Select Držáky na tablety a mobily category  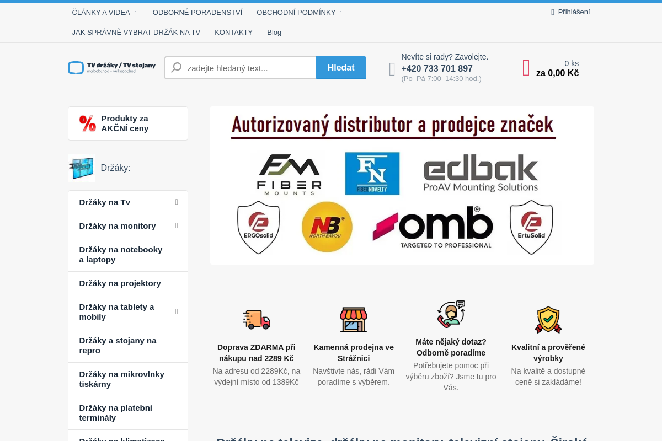pyautogui.click(x=128, y=312)
